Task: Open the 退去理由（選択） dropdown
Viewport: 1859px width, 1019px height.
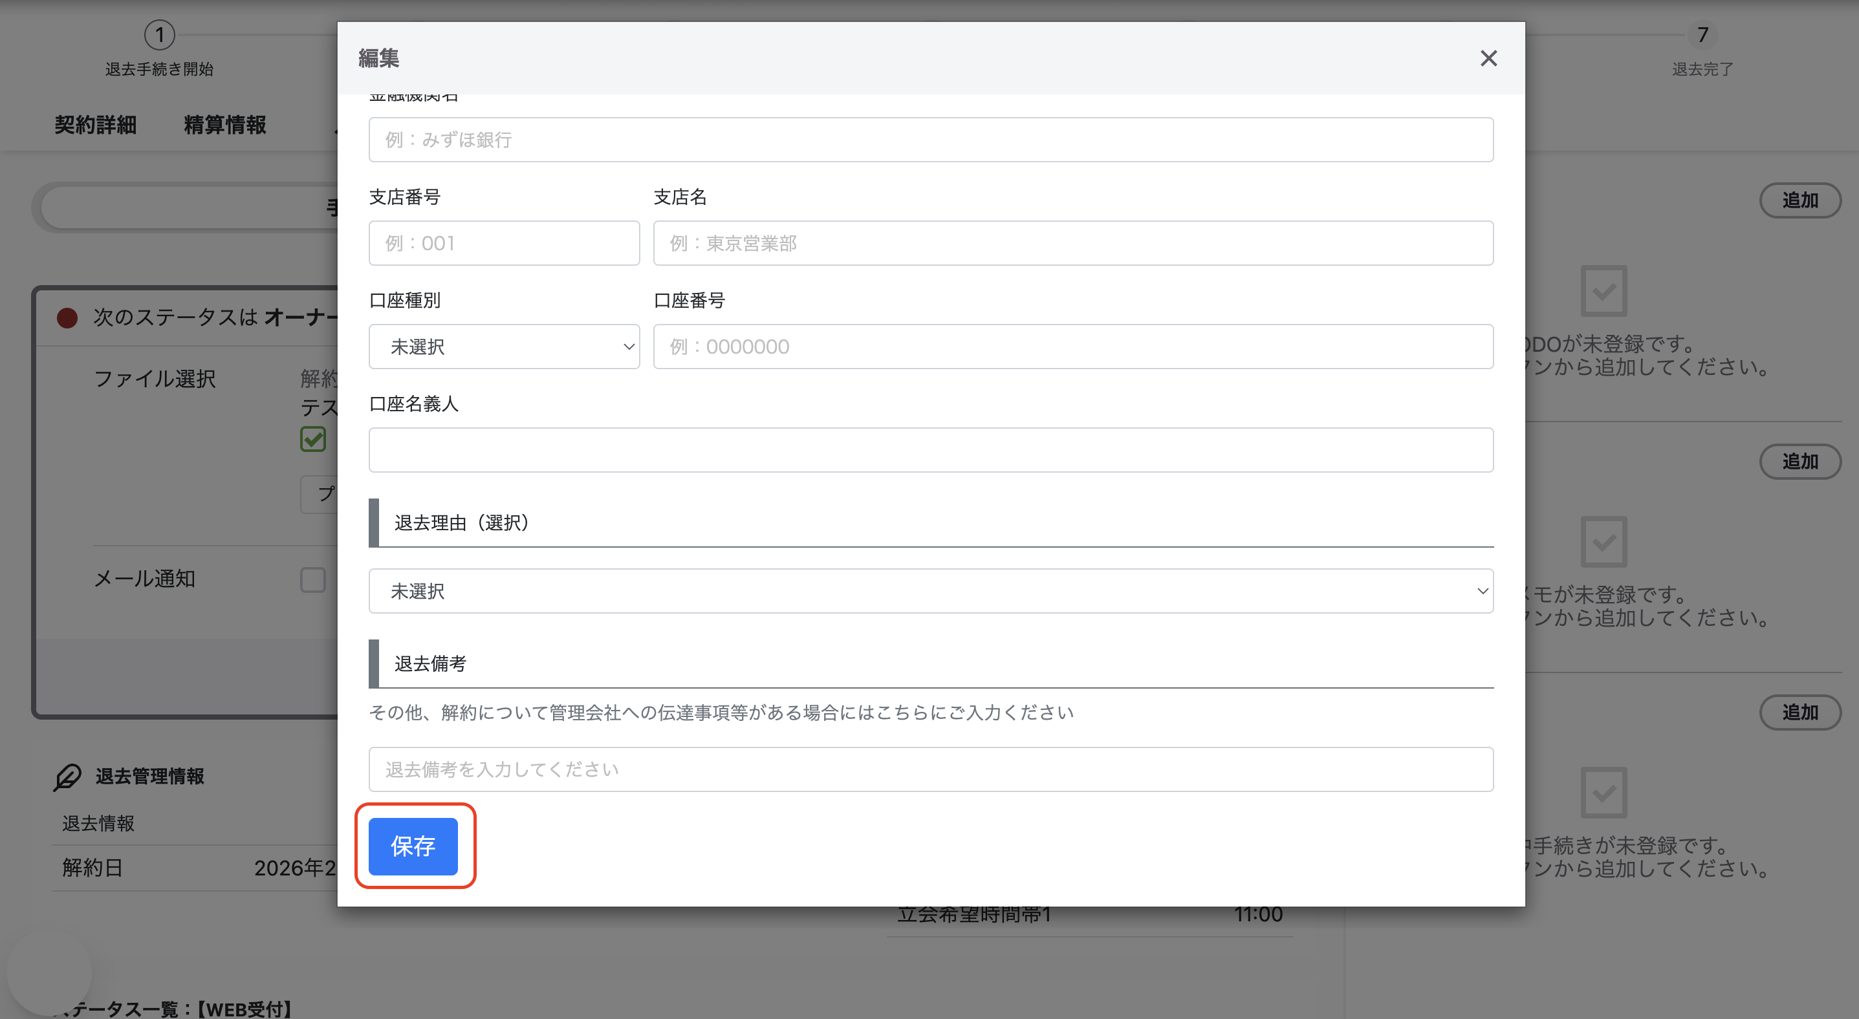Action: [931, 592]
